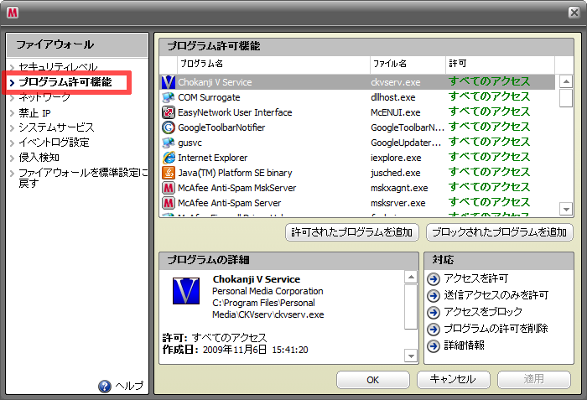This screenshot has width=587, height=400.
Task: Click the EasyNetwork User Interface icon
Action: (169, 112)
